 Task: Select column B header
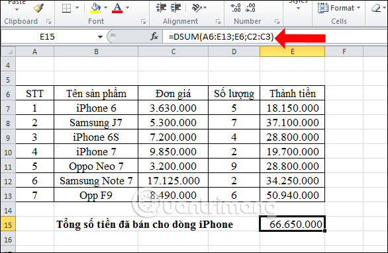click(x=96, y=52)
